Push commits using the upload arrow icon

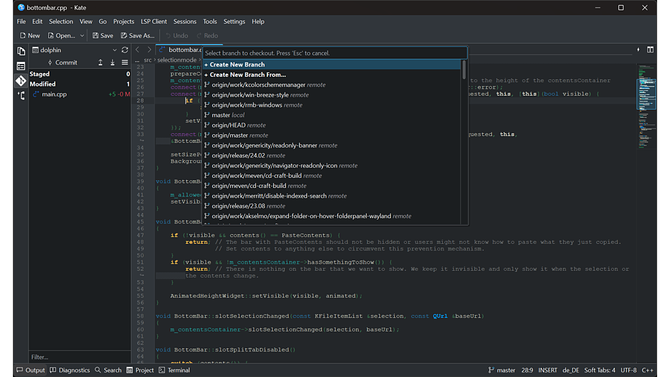[x=100, y=62]
